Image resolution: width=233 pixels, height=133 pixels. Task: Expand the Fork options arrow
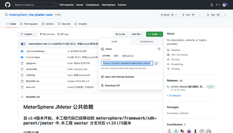(200, 15)
